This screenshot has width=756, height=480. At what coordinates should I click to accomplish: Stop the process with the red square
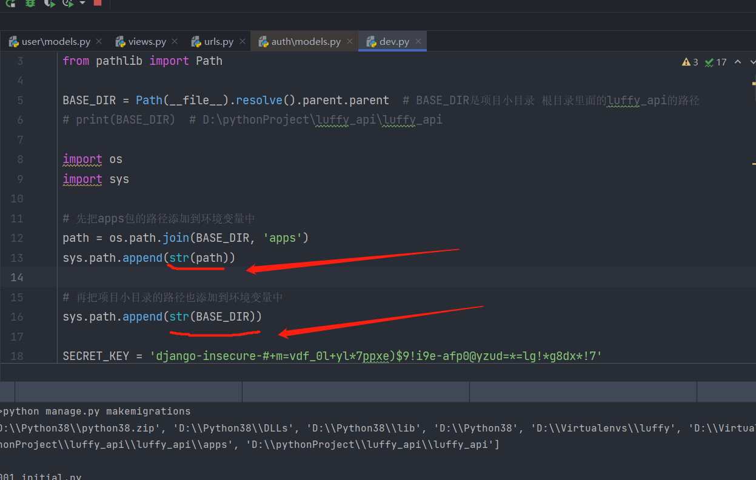[98, 2]
